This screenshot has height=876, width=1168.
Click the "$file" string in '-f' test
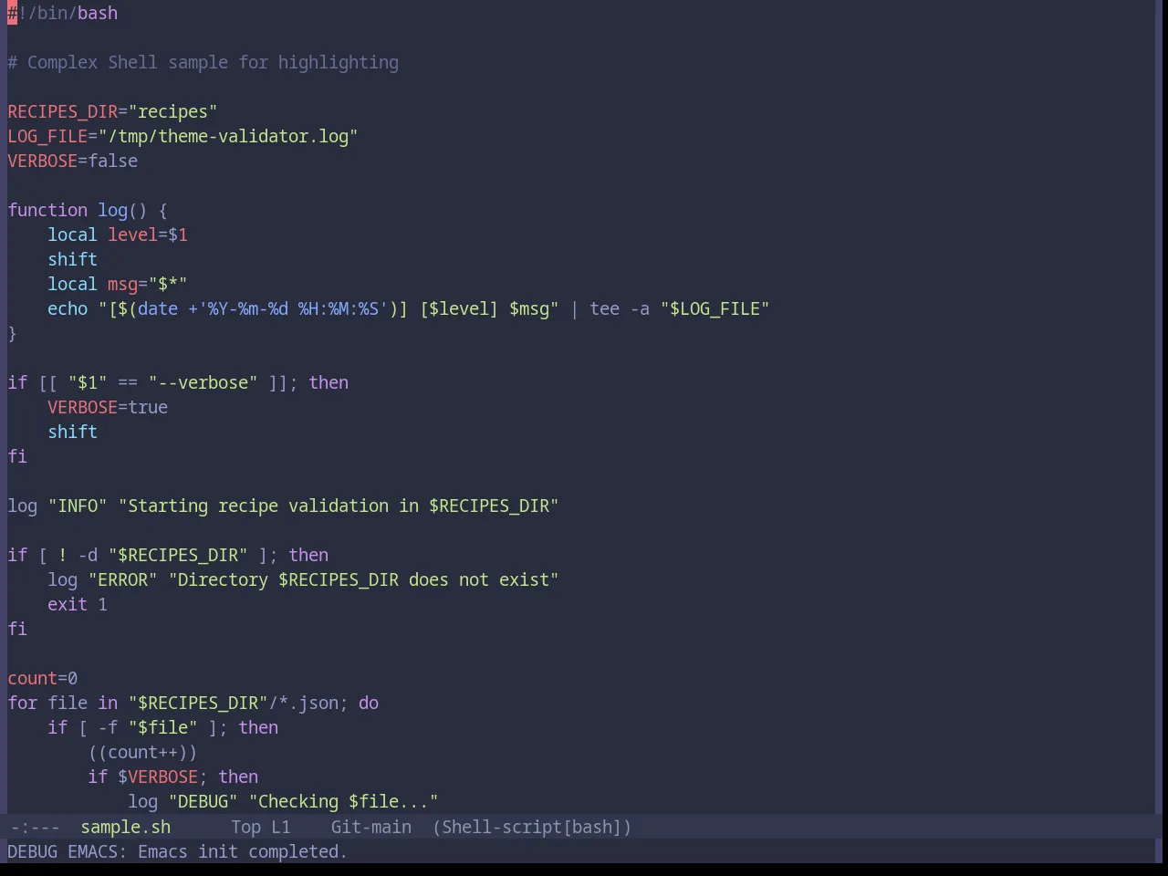(x=162, y=727)
